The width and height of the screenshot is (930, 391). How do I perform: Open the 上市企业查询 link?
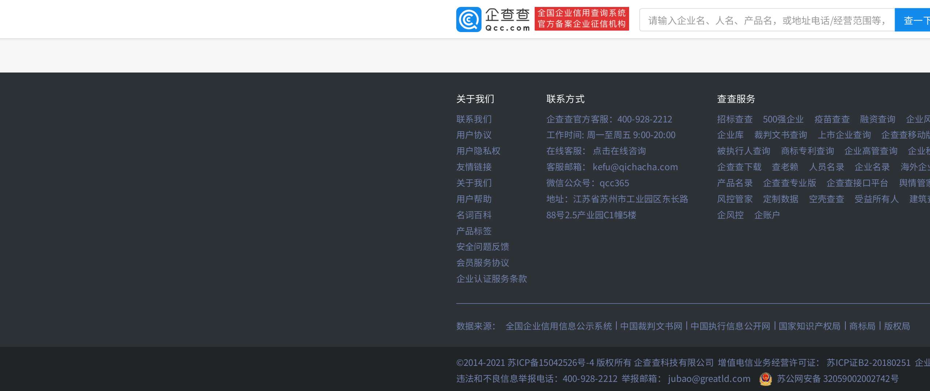click(844, 135)
